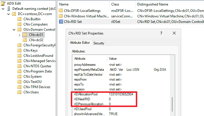
Task: Select the DC=contoso,DC=com folder icon
Action: (x=14, y=14)
